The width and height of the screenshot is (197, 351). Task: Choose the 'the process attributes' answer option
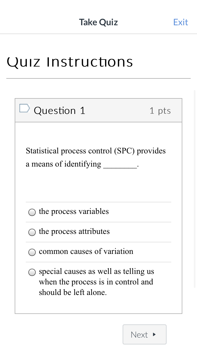(32, 232)
